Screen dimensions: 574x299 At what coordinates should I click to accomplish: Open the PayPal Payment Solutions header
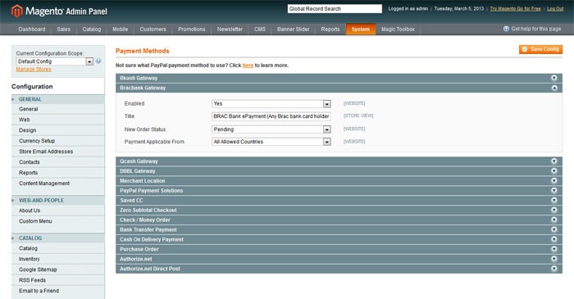[x=339, y=190]
